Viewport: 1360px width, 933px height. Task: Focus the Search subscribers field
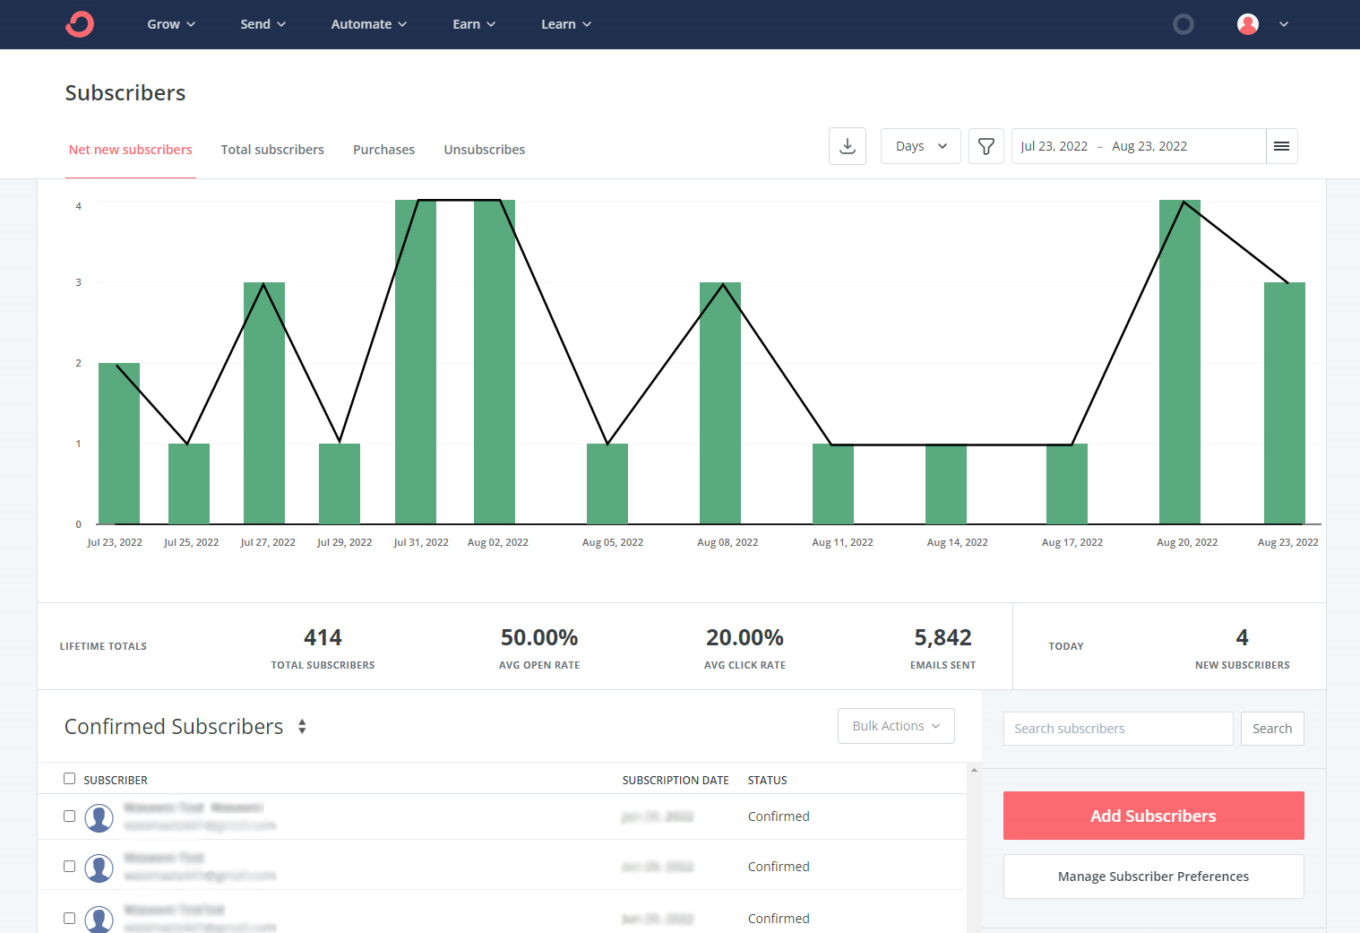[1118, 729]
